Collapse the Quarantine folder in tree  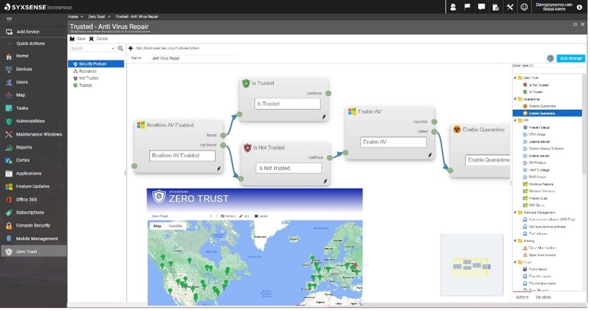(515, 99)
